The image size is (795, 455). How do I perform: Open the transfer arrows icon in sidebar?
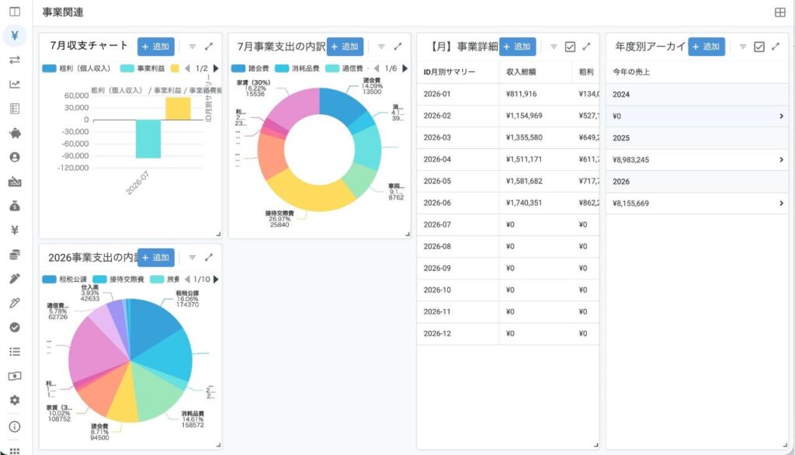(15, 60)
